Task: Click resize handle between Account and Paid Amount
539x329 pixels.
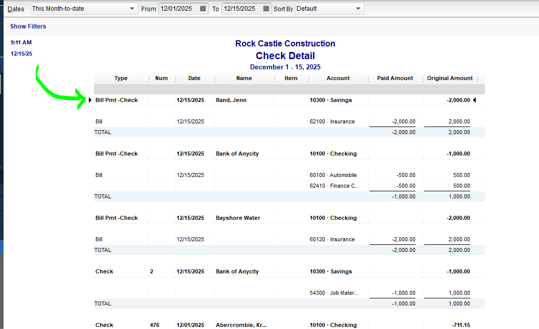Action: [368, 79]
